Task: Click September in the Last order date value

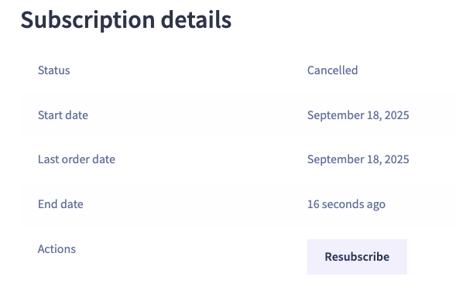Action: (335, 160)
